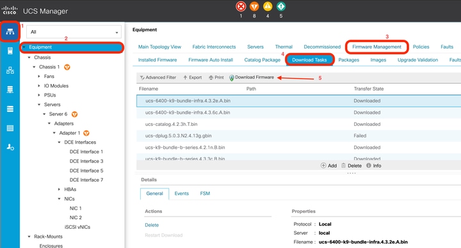Viewport: 461px width, 248px height.
Task: Click the warnings teal icon
Action: click(x=281, y=6)
